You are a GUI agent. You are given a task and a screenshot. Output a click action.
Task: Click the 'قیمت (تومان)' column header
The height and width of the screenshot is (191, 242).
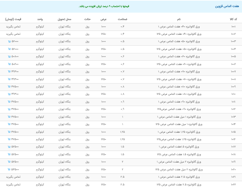tap(13, 19)
